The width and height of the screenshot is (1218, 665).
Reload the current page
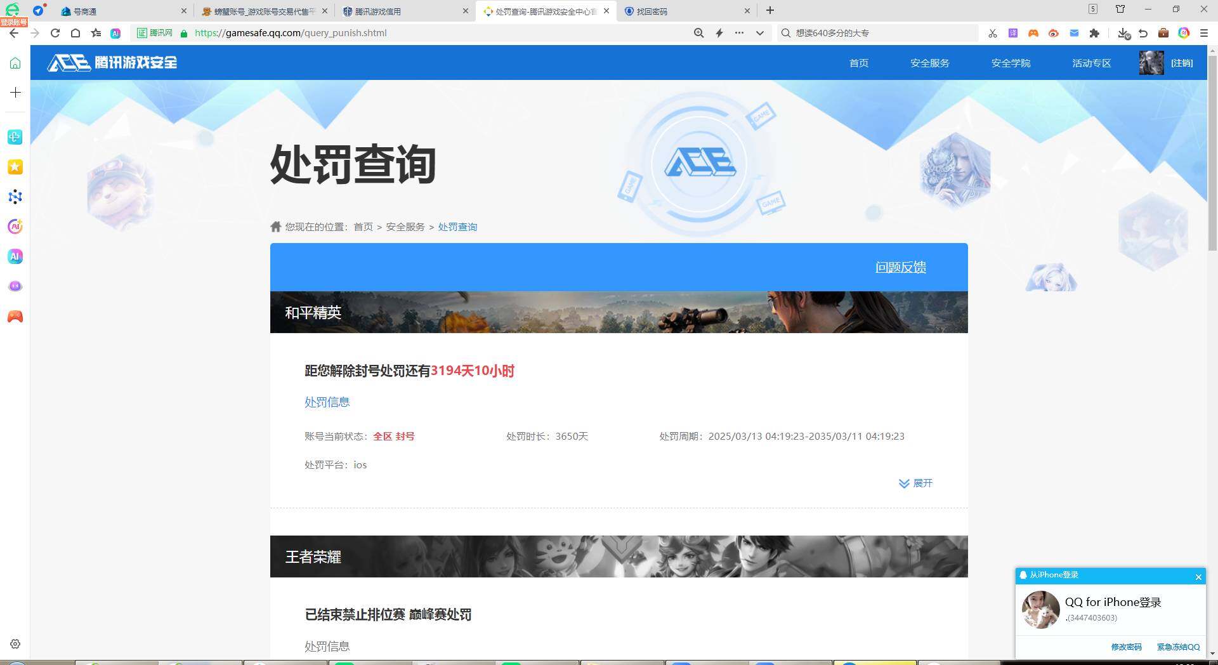point(55,33)
